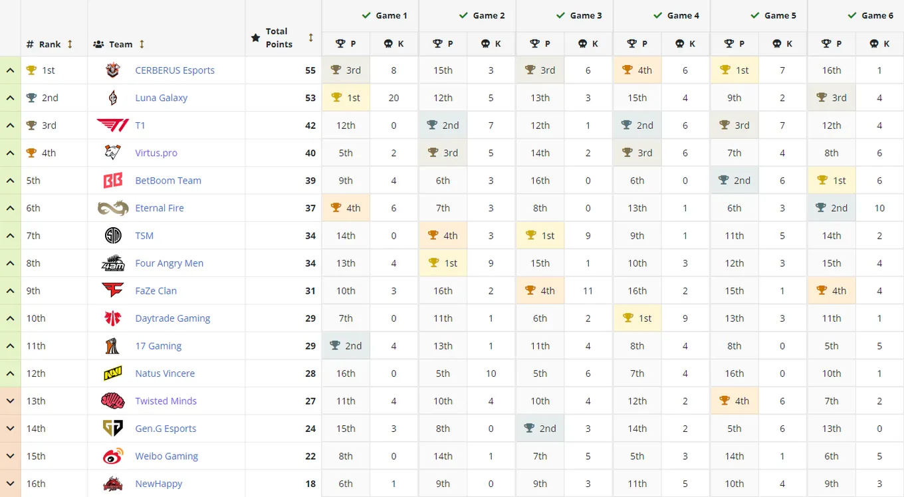
Task: Click the Eternal Fire dragon logo
Action: click(113, 208)
